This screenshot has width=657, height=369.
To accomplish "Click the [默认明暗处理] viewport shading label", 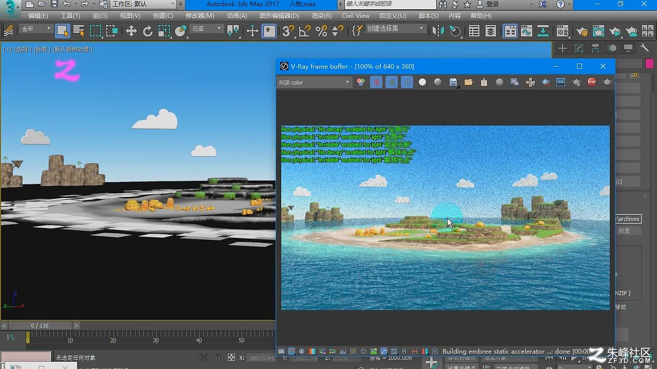I will point(73,50).
